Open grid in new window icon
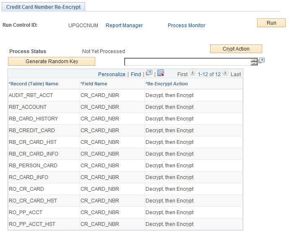This screenshot has width=289, height=233. point(149,73)
